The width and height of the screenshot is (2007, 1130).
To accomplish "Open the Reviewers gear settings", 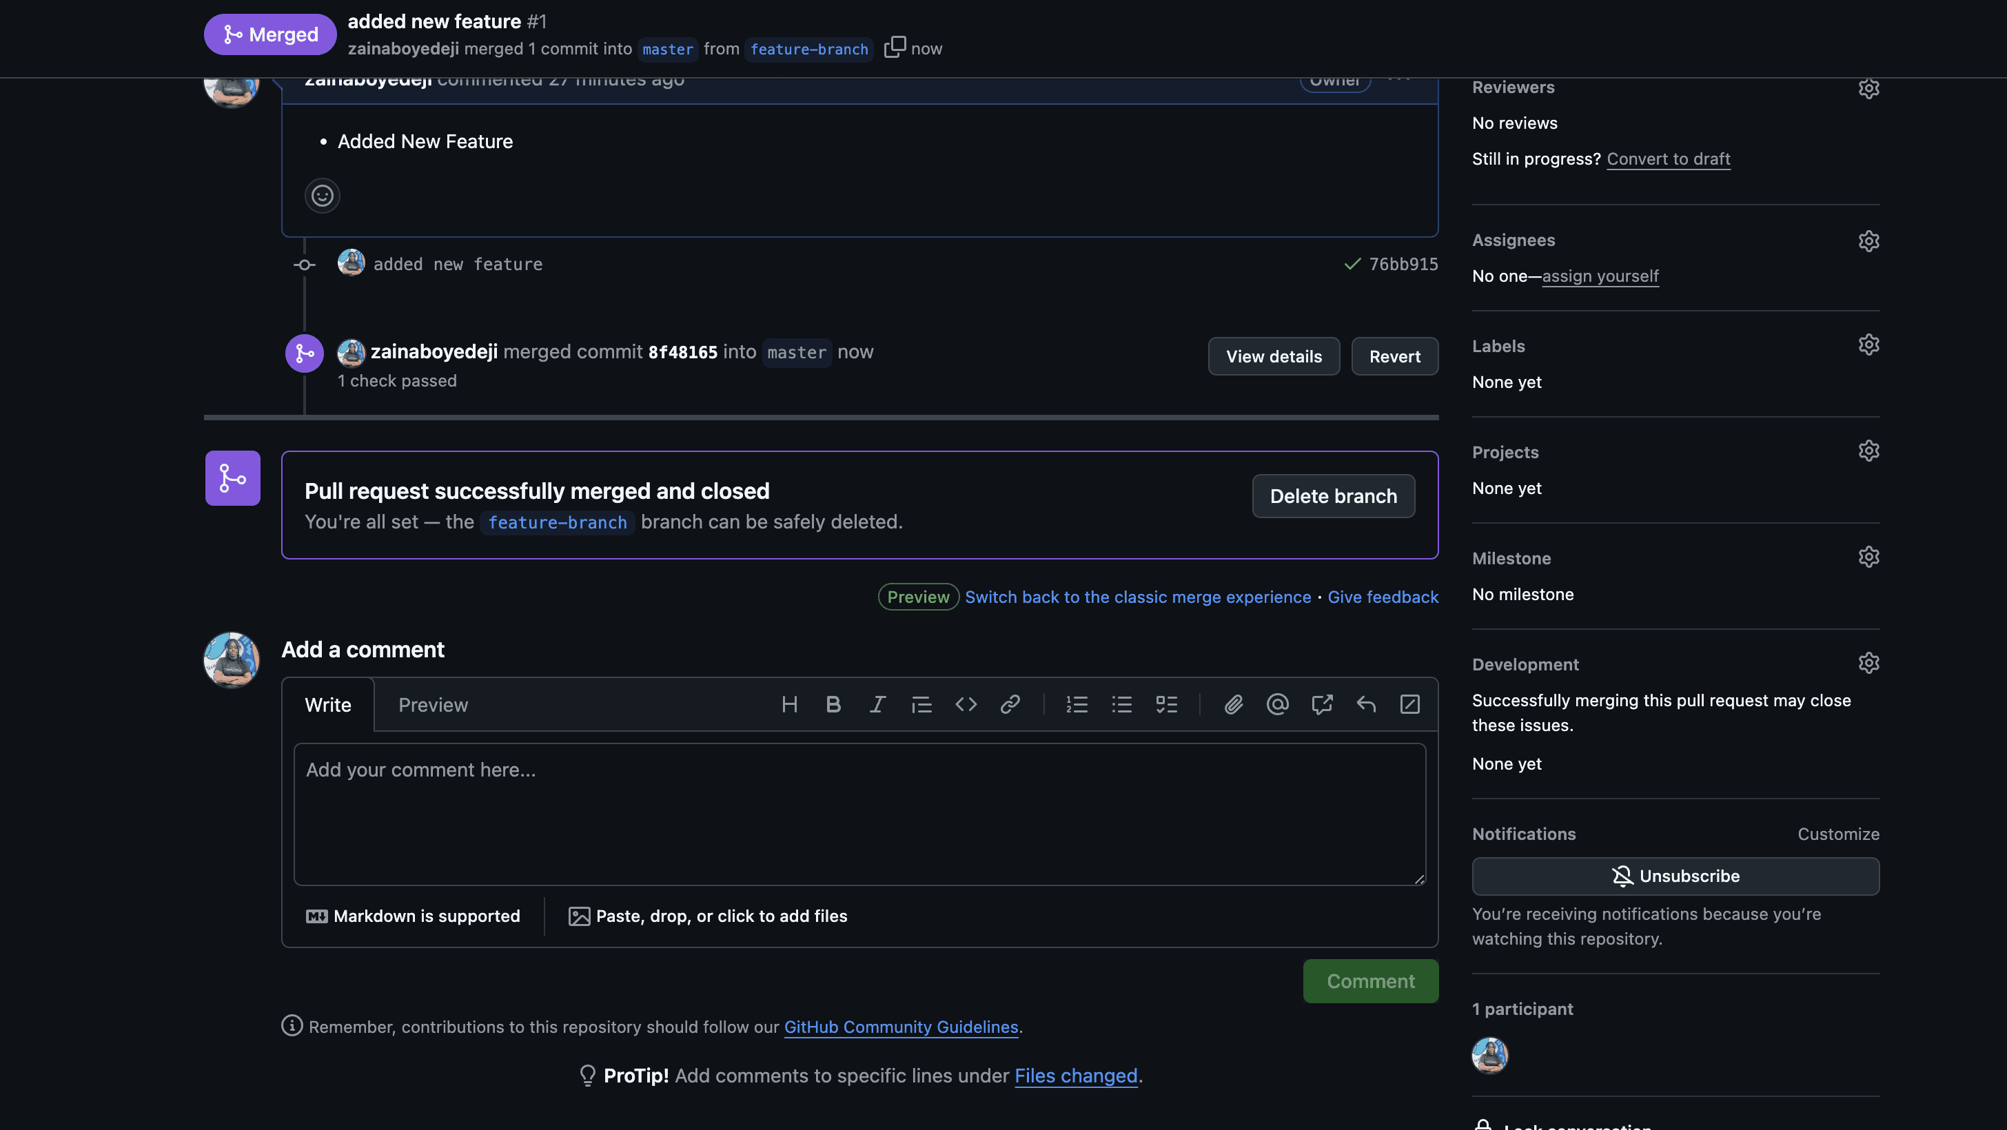I will (x=1868, y=89).
